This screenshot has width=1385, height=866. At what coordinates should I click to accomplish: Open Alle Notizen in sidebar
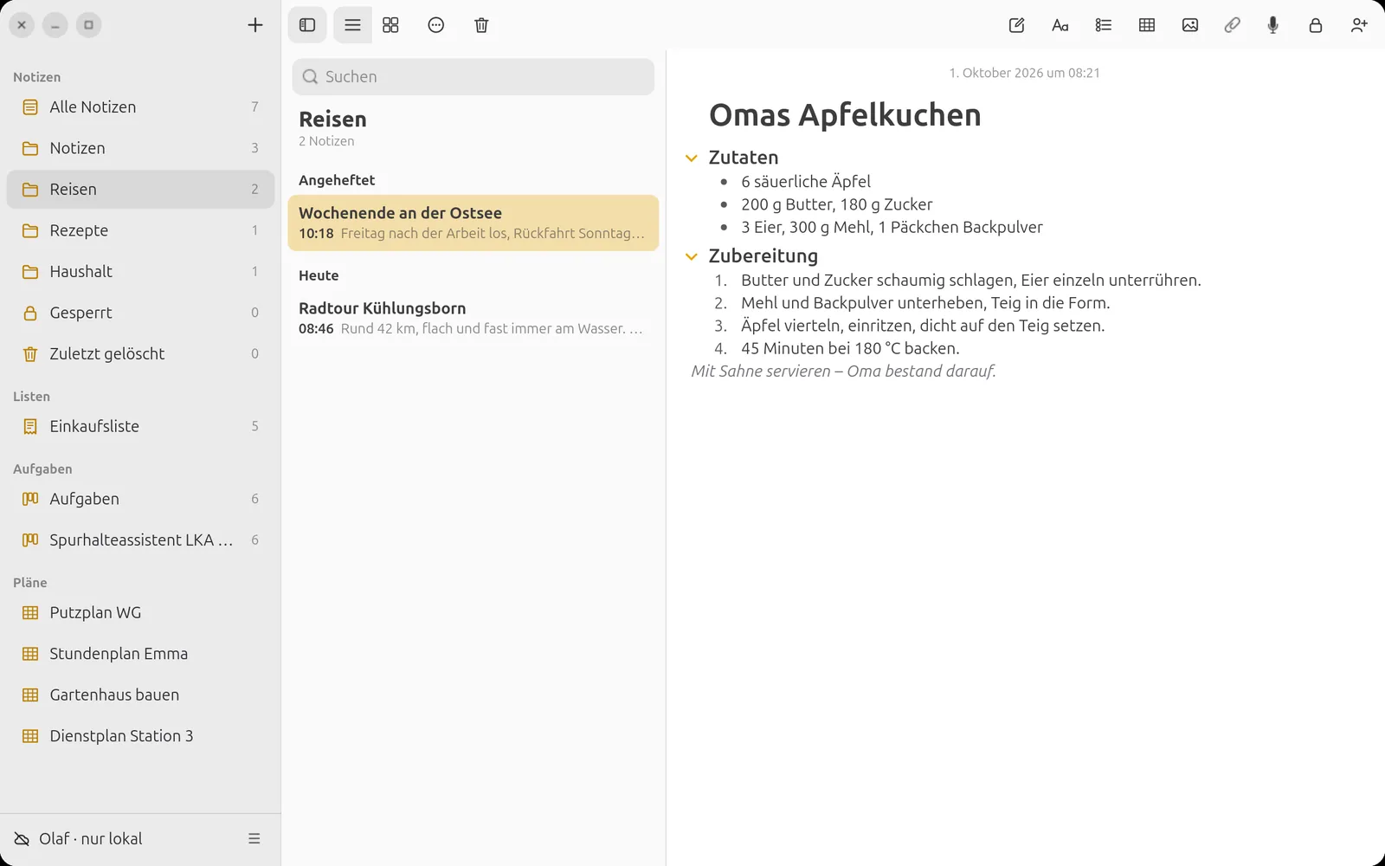(x=140, y=107)
